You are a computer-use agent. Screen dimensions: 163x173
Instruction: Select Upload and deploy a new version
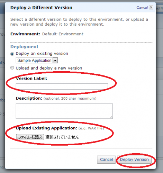click(12, 68)
